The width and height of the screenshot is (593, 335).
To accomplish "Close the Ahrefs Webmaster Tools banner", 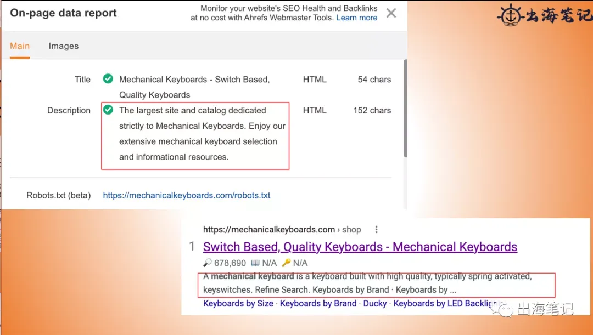I will tap(391, 13).
